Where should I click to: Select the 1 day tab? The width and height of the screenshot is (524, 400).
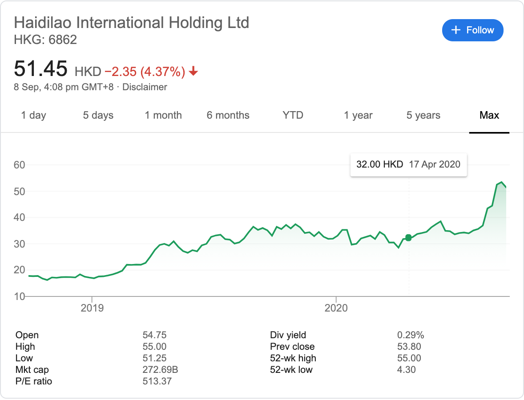[x=34, y=116]
